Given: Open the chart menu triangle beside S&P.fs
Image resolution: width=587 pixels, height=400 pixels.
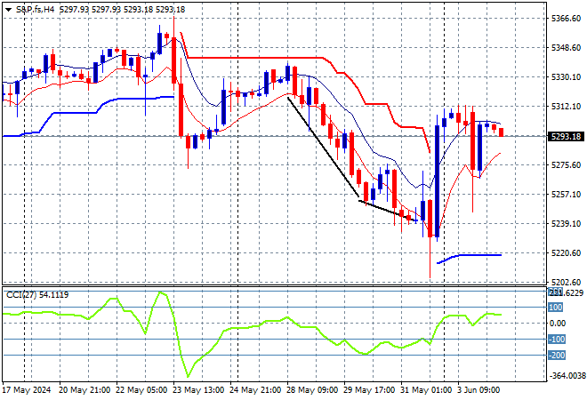Looking at the screenshot, I should point(8,10).
